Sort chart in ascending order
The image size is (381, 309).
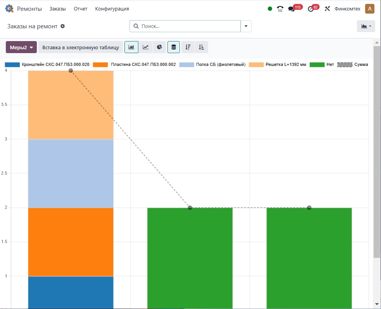(202, 47)
